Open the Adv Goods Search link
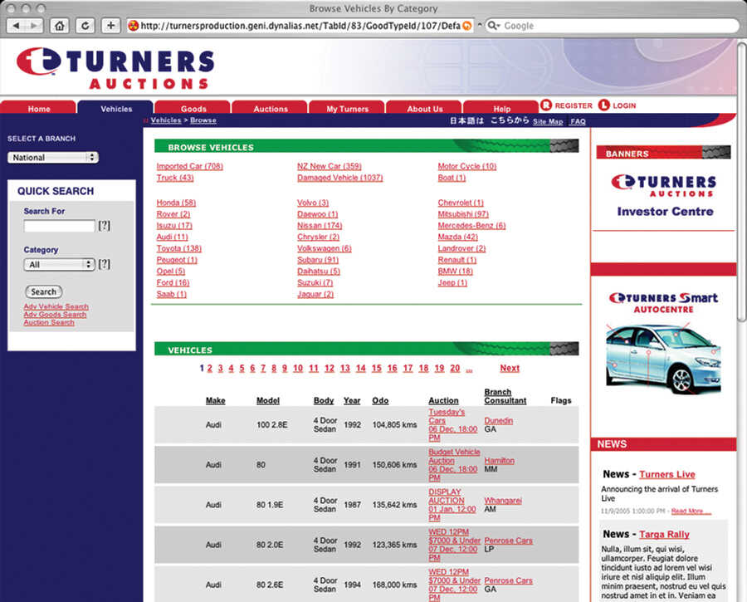The height and width of the screenshot is (602, 747). (55, 315)
